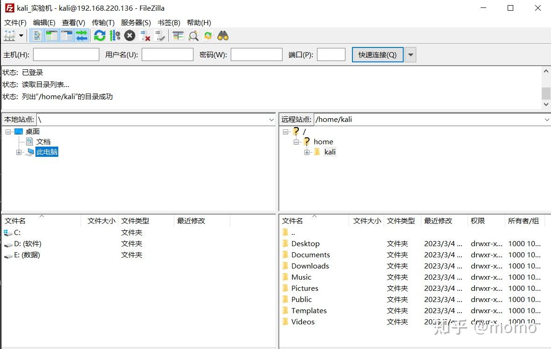This screenshot has height=349, width=551.
Task: Open Site Manager dropdown arrow
Action: point(21,35)
